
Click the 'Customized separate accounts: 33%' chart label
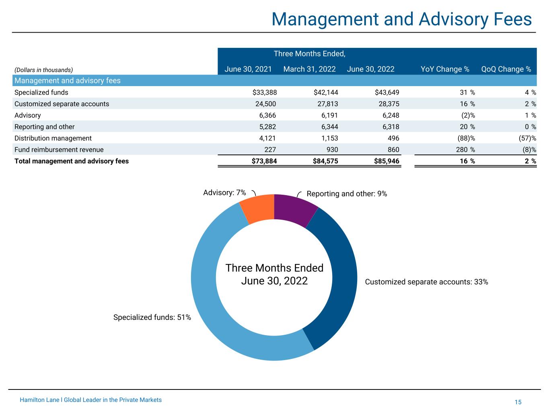pyautogui.click(x=426, y=282)
